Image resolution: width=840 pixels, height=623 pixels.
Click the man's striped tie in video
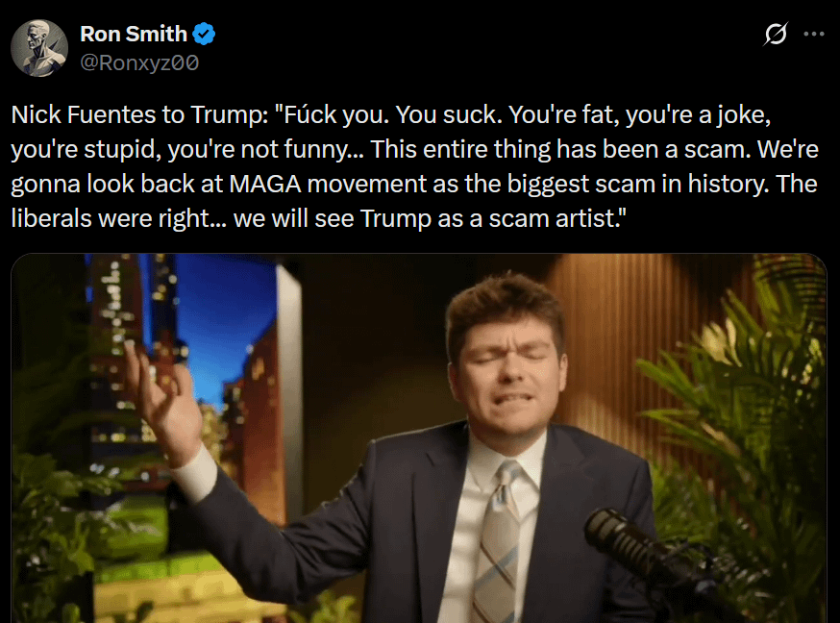[499, 541]
